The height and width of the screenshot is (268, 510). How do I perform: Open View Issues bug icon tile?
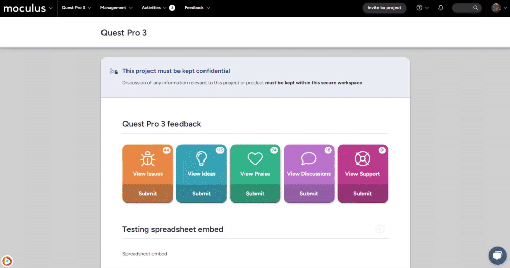tap(148, 165)
